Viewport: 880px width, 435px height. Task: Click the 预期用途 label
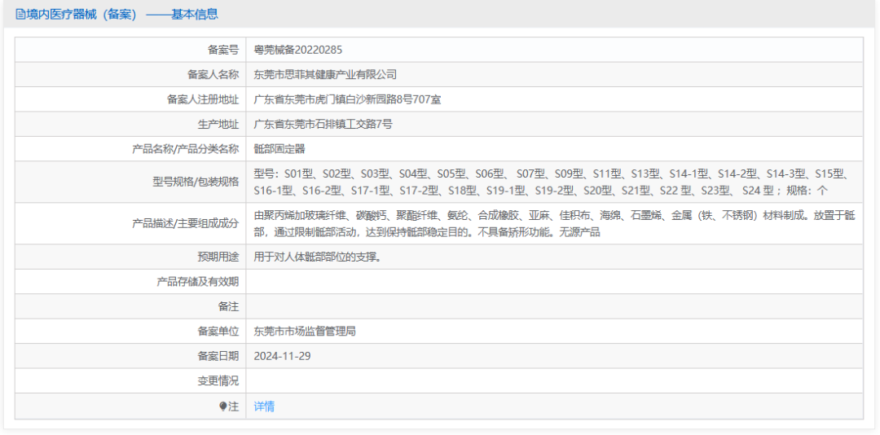[x=218, y=257]
